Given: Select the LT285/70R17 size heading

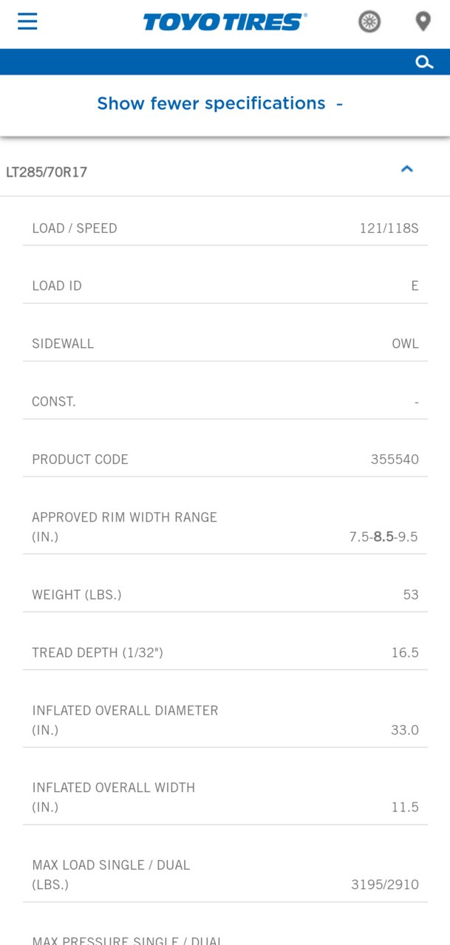Looking at the screenshot, I should tap(47, 172).
